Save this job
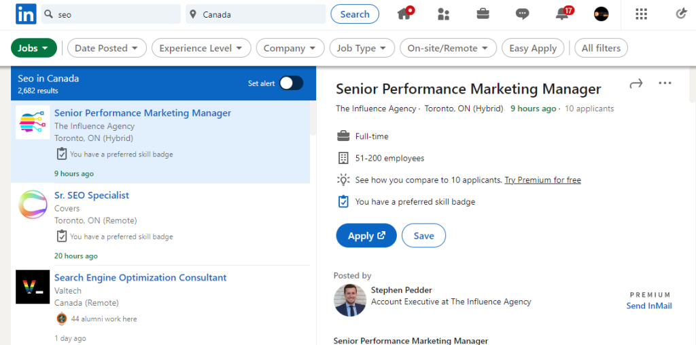 click(x=423, y=236)
